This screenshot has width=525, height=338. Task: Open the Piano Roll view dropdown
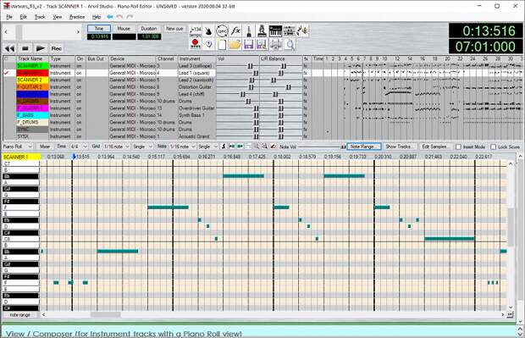point(18,147)
